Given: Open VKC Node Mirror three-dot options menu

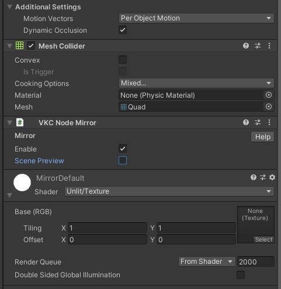Looking at the screenshot, I should click(269, 122).
